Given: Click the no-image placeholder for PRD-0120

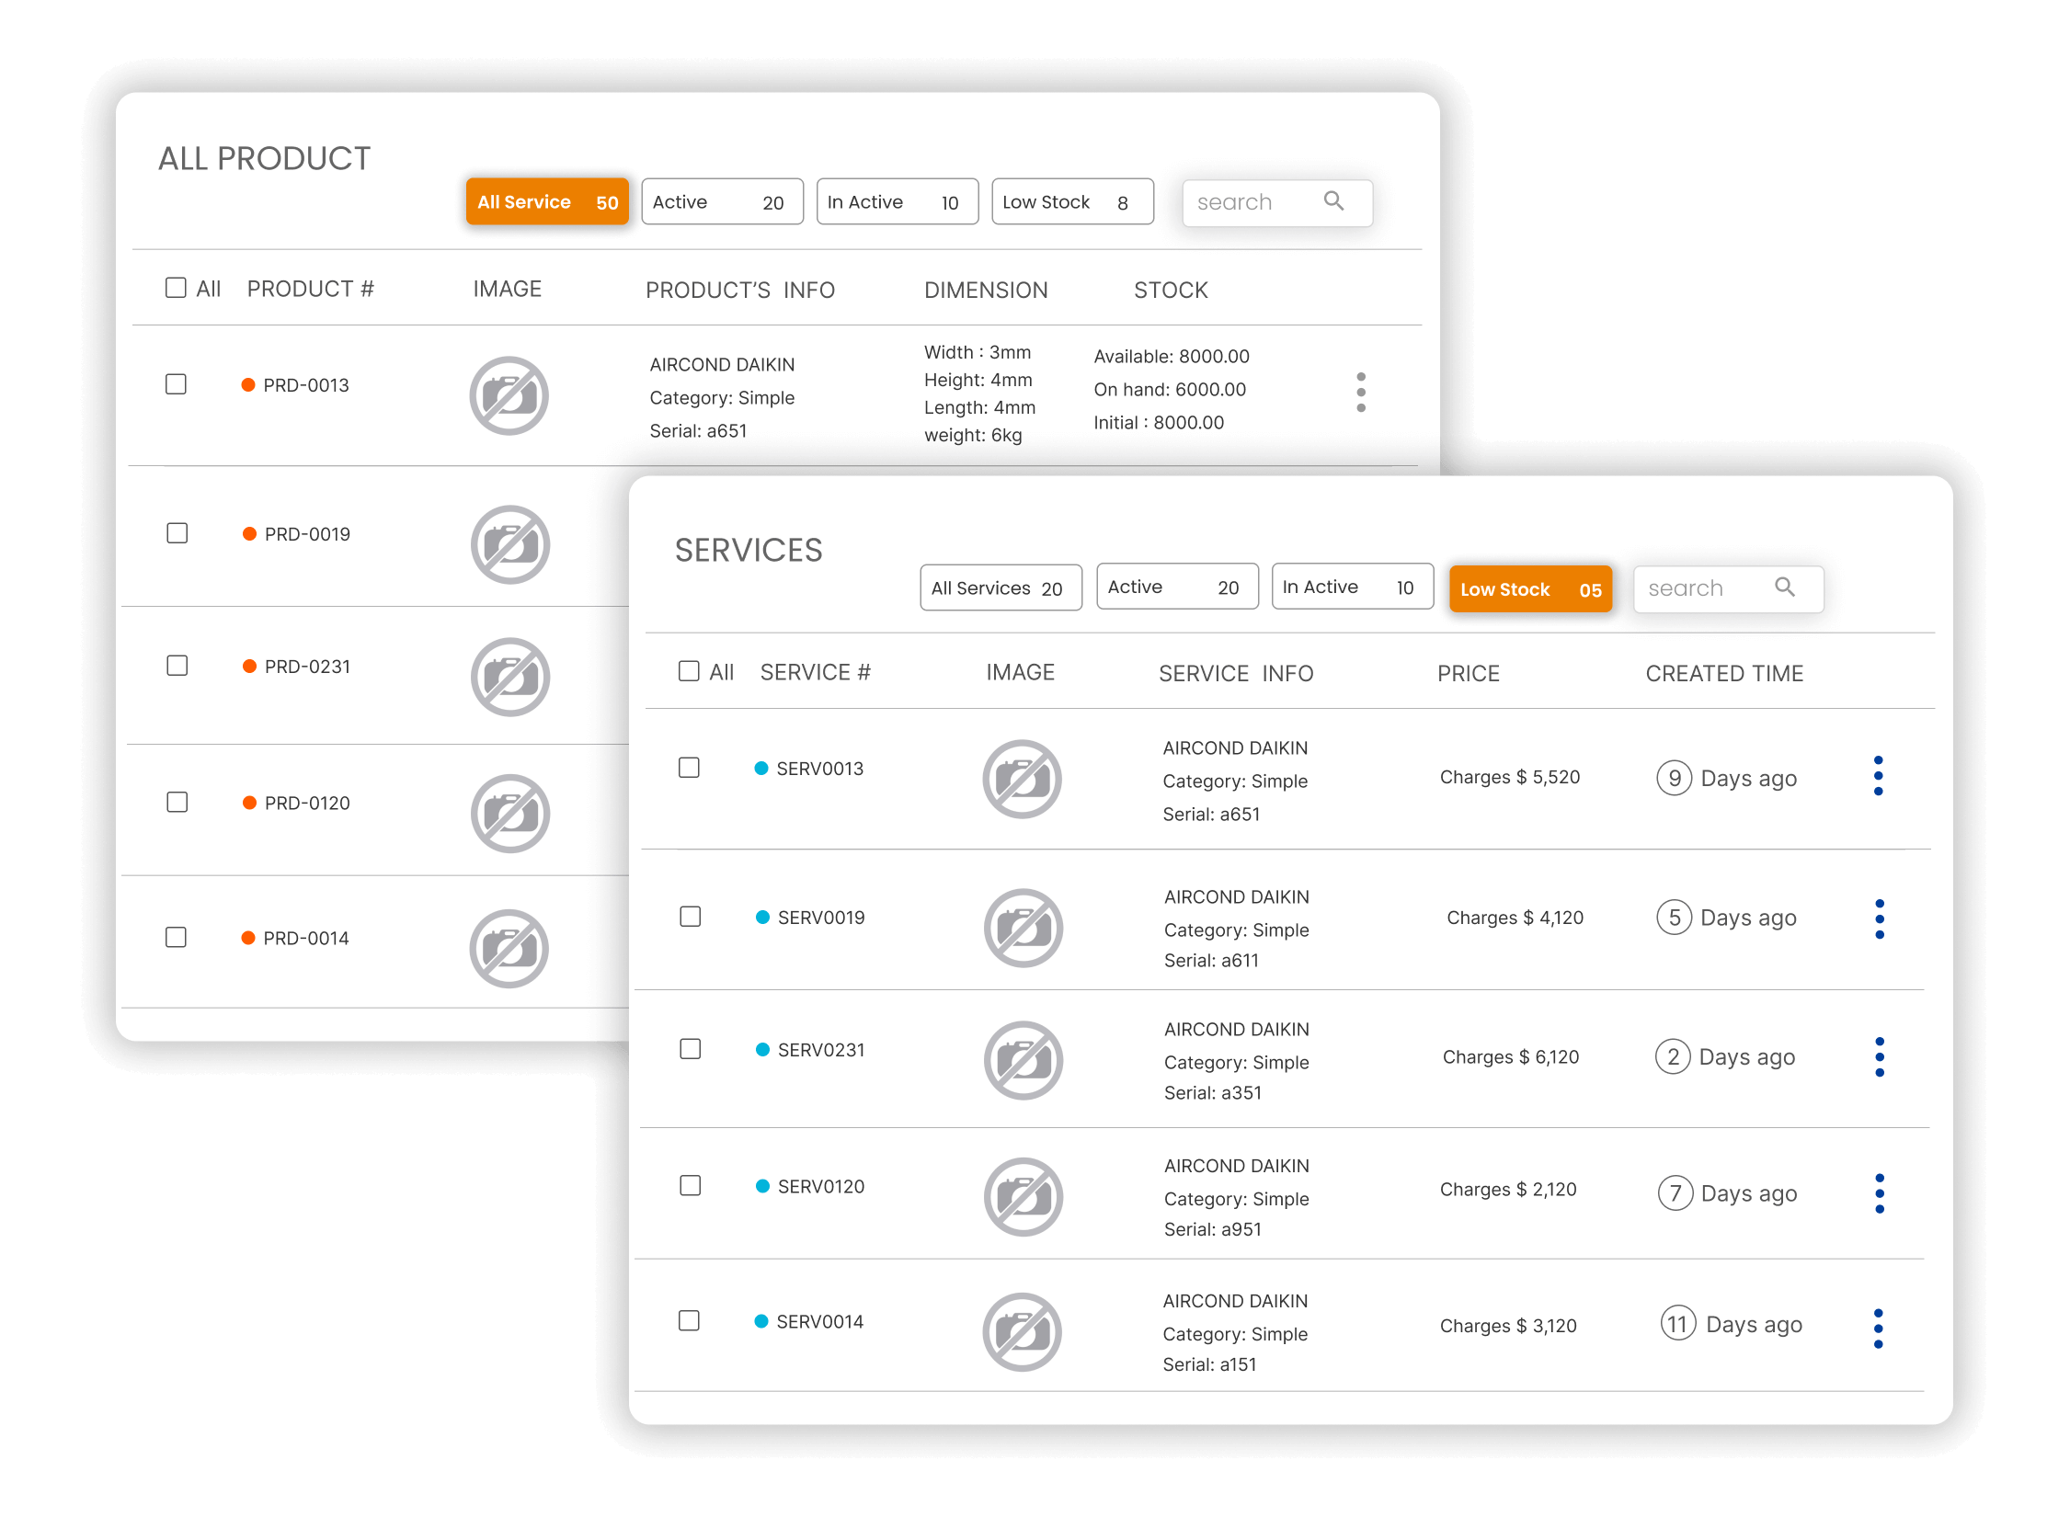Looking at the screenshot, I should pos(510,814).
